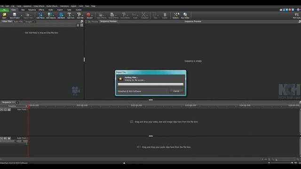Collapse Video Track 1 with minus button
This screenshot has width=301, height=169.
click(1, 109)
